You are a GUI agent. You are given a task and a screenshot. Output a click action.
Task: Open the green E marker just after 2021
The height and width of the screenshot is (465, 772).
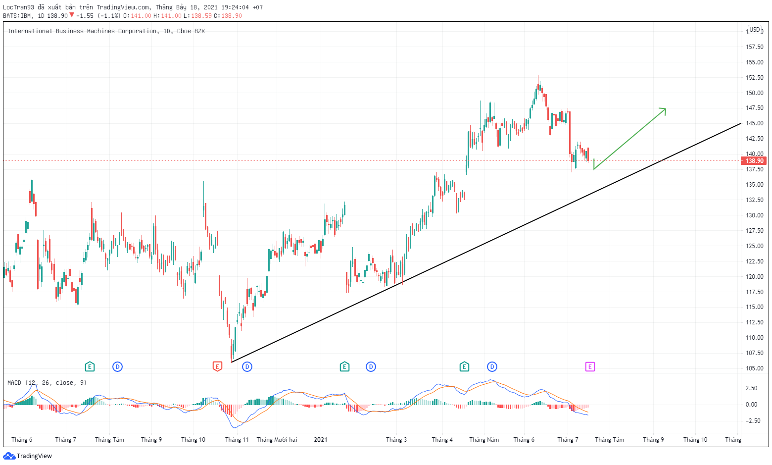click(344, 366)
